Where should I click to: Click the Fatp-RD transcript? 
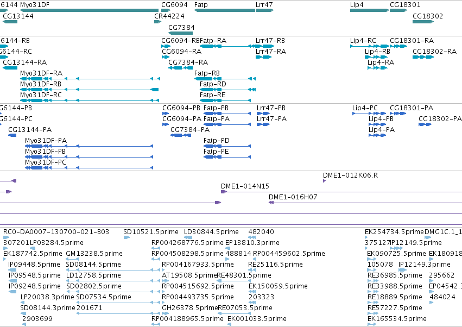coord(227,90)
